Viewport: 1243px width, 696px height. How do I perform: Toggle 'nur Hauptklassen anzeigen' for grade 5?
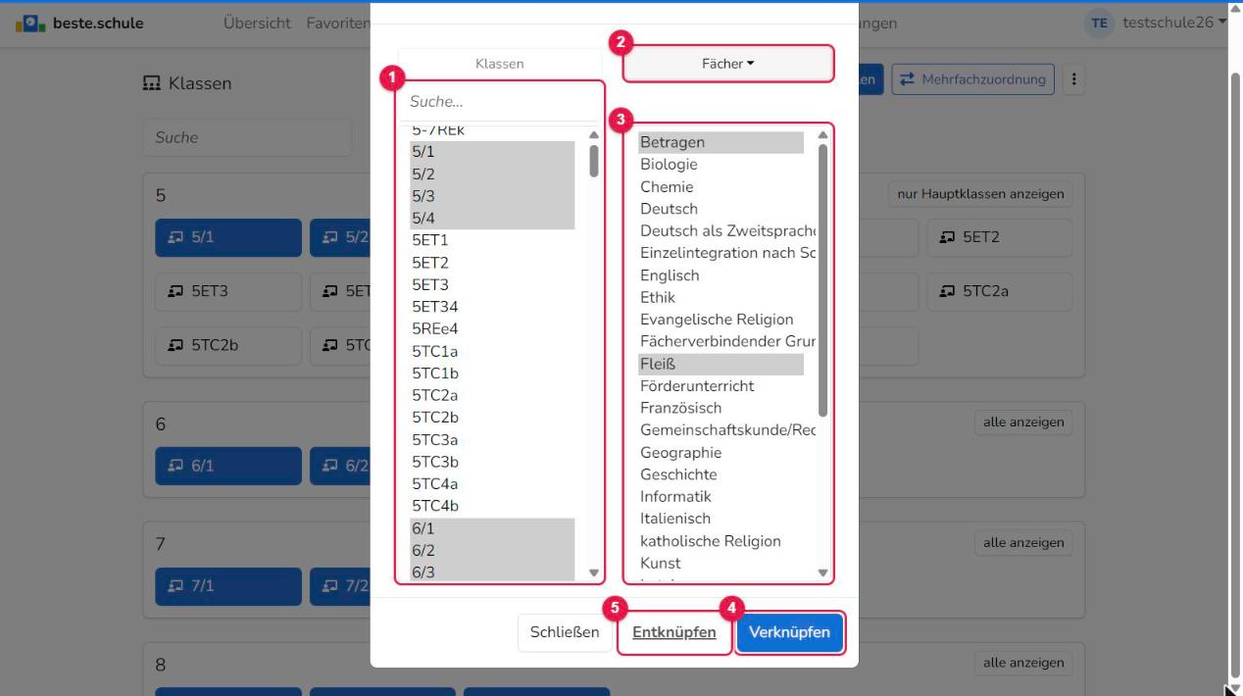(x=980, y=194)
